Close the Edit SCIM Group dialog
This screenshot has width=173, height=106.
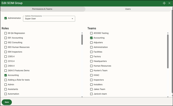(169, 3)
